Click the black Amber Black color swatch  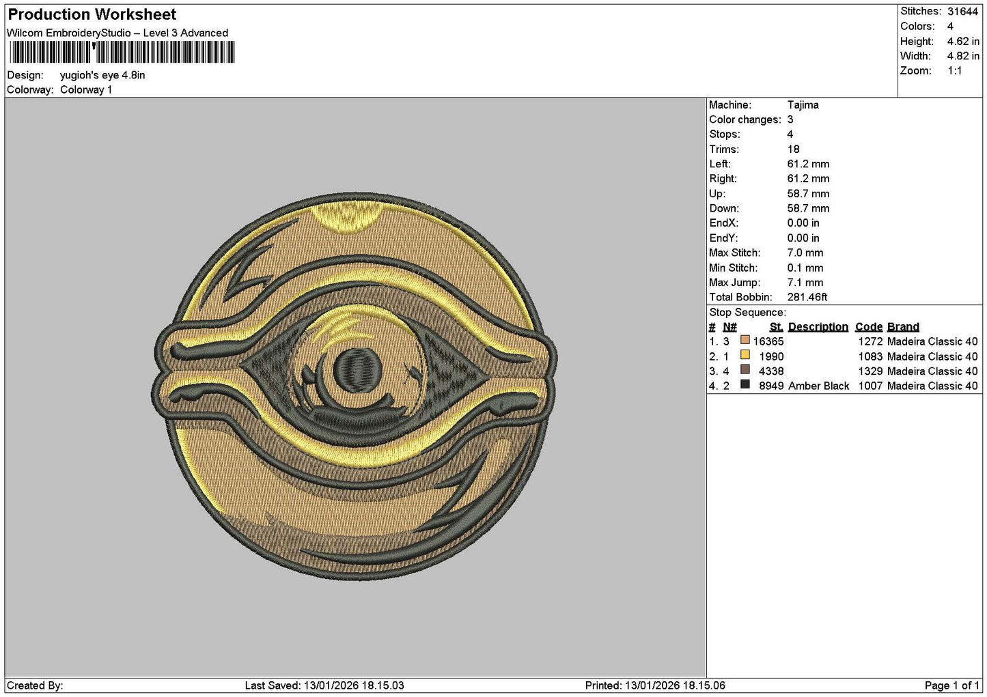point(745,384)
